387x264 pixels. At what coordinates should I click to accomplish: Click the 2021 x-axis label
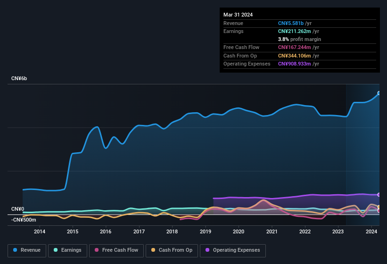[x=272, y=231]
